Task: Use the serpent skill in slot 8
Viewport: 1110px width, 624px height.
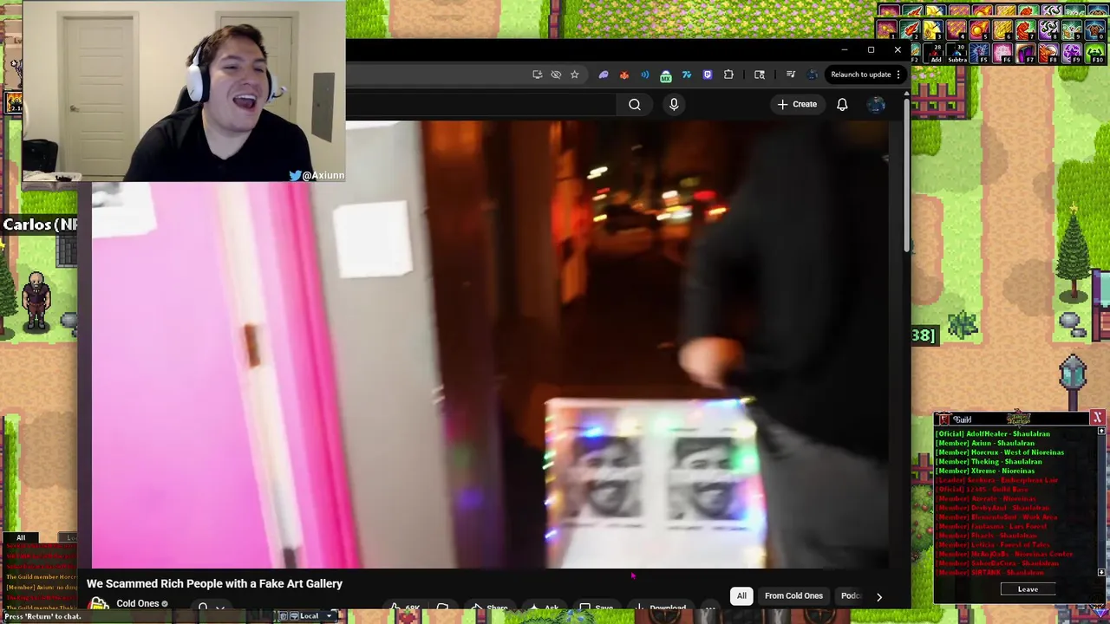Action: (x=1048, y=29)
